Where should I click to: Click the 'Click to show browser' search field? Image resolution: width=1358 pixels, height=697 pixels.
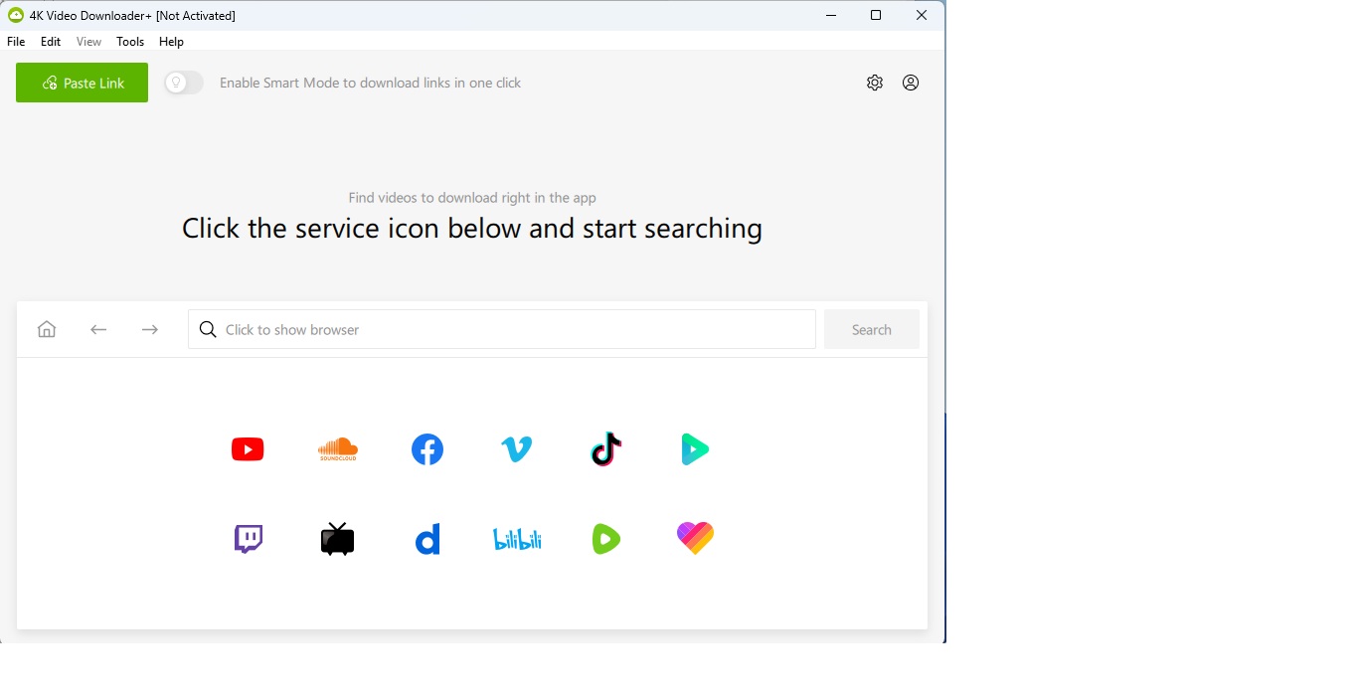coord(502,329)
